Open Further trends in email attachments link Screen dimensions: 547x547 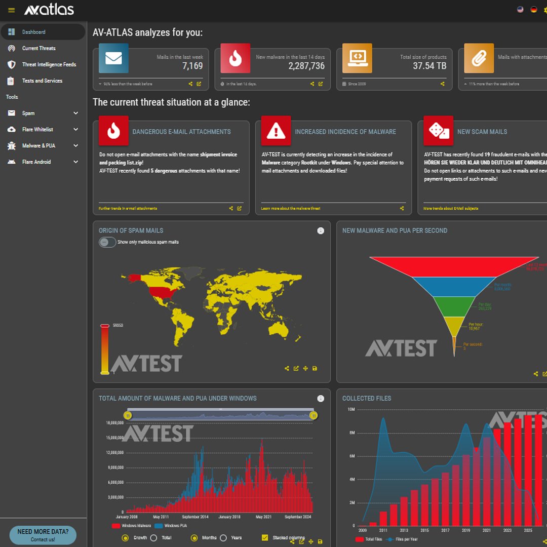pyautogui.click(x=128, y=208)
